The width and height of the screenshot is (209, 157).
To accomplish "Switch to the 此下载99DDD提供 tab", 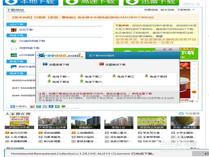I will (x=102, y=55).
